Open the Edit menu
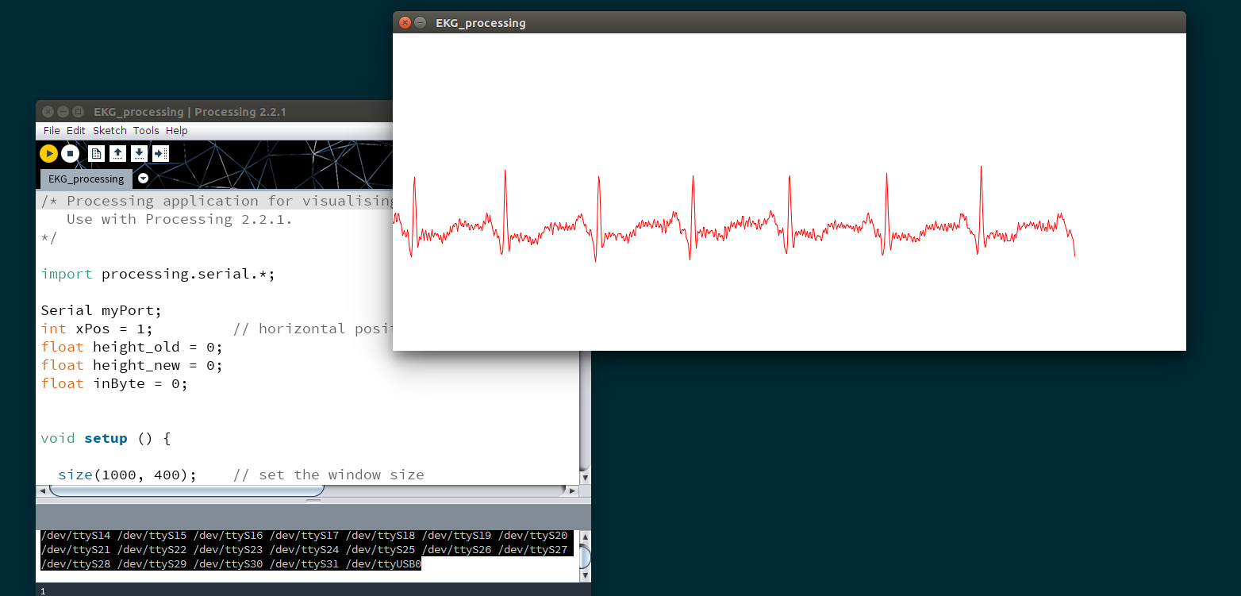This screenshot has width=1241, height=596. [x=76, y=131]
